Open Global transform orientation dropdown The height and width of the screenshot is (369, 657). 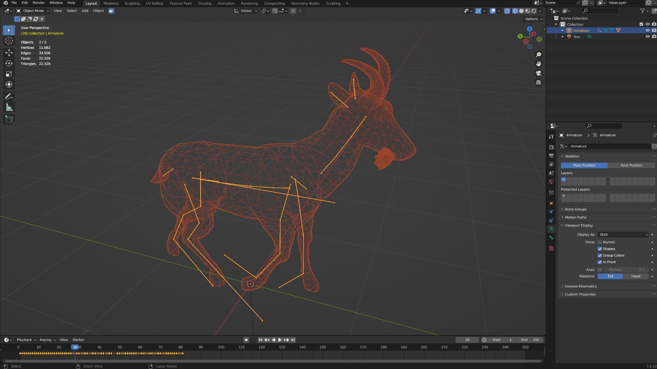245,11
